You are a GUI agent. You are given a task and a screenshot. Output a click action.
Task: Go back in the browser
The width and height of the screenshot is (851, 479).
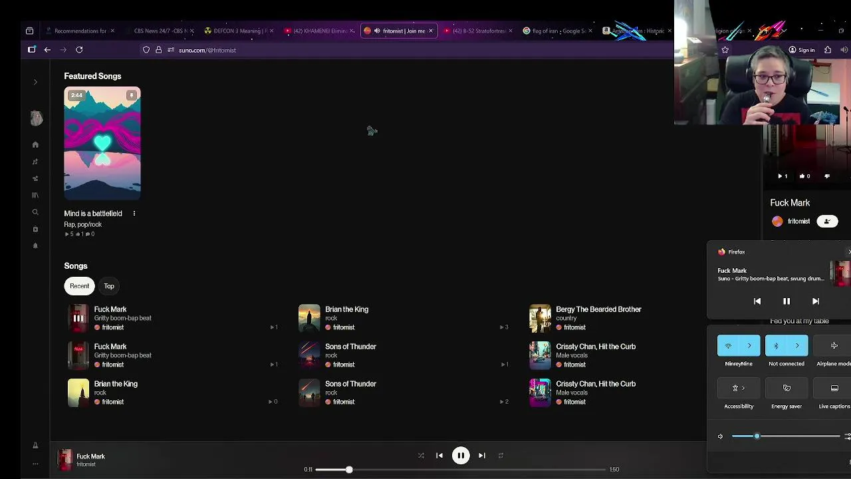(x=47, y=50)
